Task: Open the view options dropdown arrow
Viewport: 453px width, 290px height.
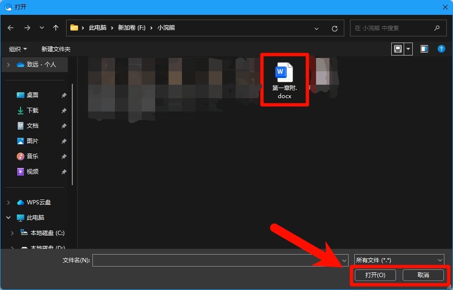Action: [408, 49]
